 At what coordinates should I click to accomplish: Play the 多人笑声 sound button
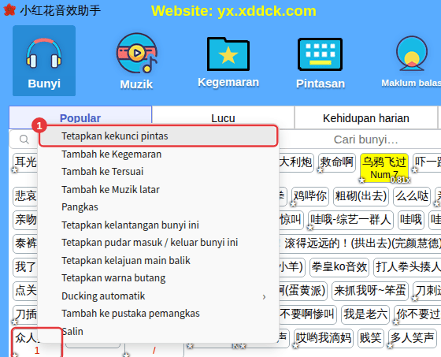coord(412,338)
